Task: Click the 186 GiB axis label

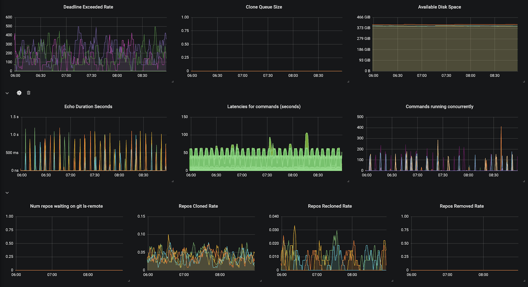Action: (x=363, y=50)
